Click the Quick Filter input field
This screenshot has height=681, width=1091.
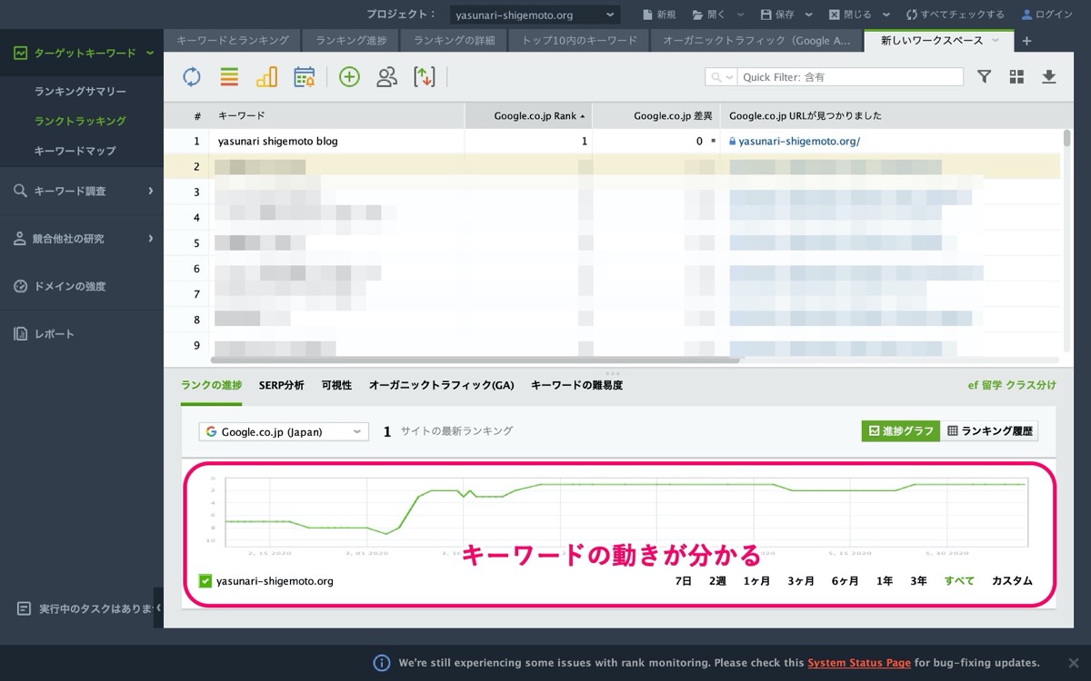tap(850, 77)
